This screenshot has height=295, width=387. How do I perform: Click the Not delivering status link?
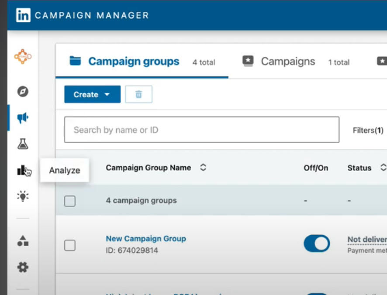click(x=367, y=240)
